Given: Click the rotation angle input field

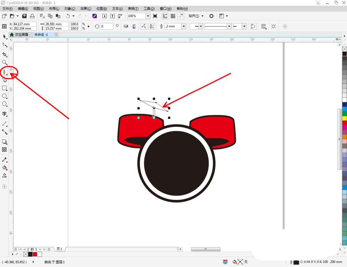Looking at the screenshot, I should pos(107,26).
